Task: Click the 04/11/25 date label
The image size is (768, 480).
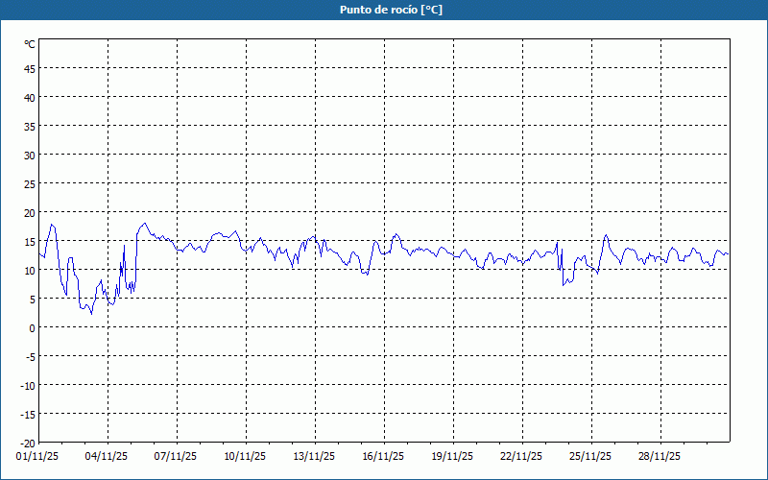Action: pos(107,457)
